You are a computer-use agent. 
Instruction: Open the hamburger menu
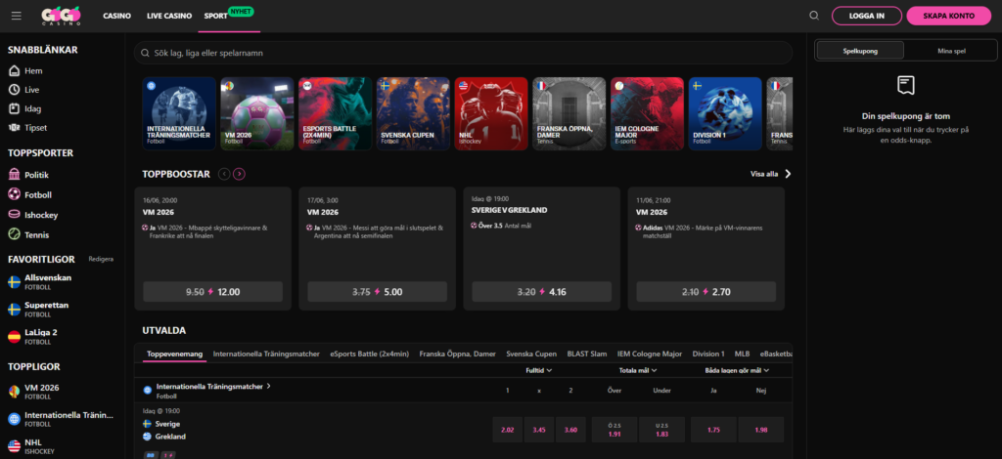pyautogui.click(x=17, y=16)
